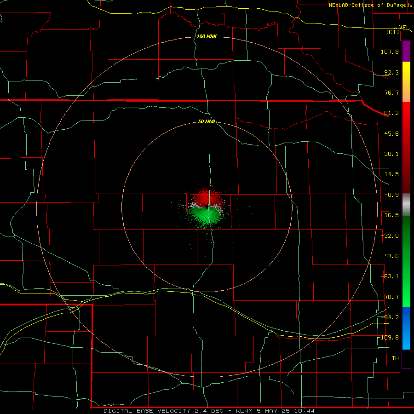The image size is (414, 414).
Task: Pick the gray near-zero segment of color bar
Action: 406,204
